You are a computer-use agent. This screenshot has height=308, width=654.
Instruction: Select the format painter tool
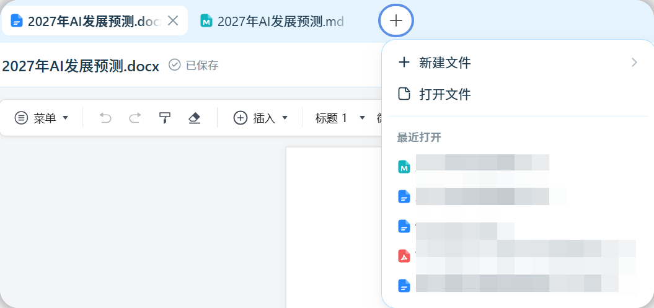tap(165, 118)
